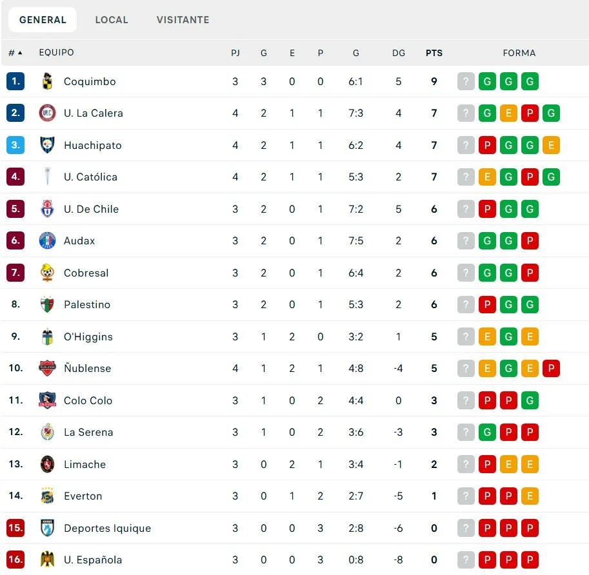Click the U. De Chile club badge
The width and height of the screenshot is (589, 575).
point(47,209)
